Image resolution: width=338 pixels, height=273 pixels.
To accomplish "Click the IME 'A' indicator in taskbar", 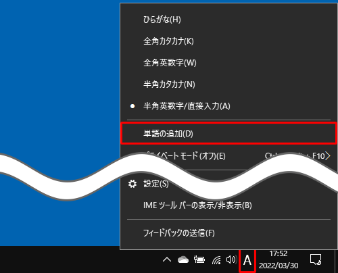I will (247, 261).
